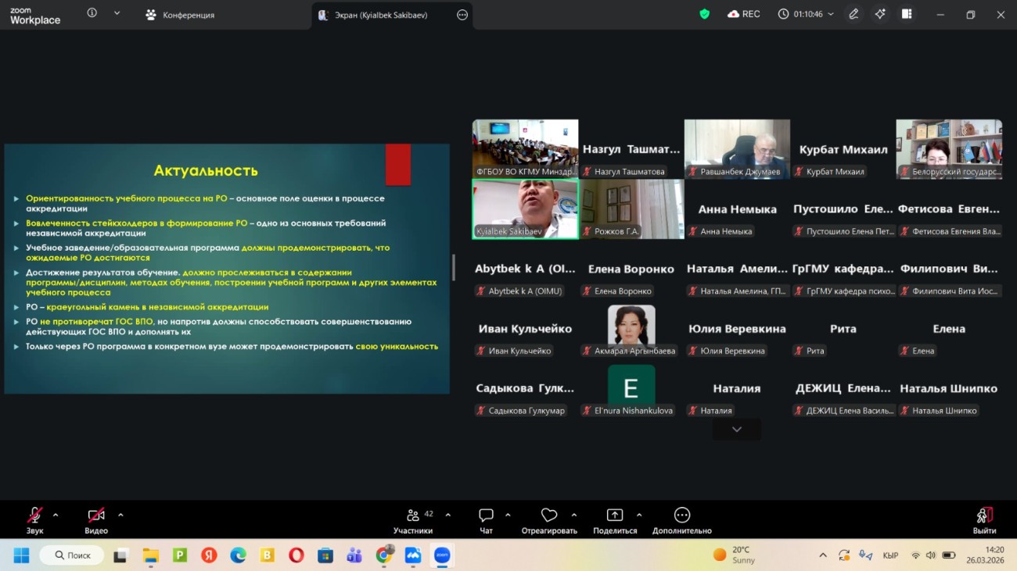Show more participants with down chevron
The image size is (1017, 571).
pos(736,430)
